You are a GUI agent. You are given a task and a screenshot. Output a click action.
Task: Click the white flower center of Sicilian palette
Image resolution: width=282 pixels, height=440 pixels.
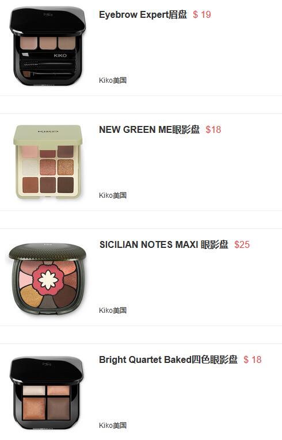click(x=48, y=280)
